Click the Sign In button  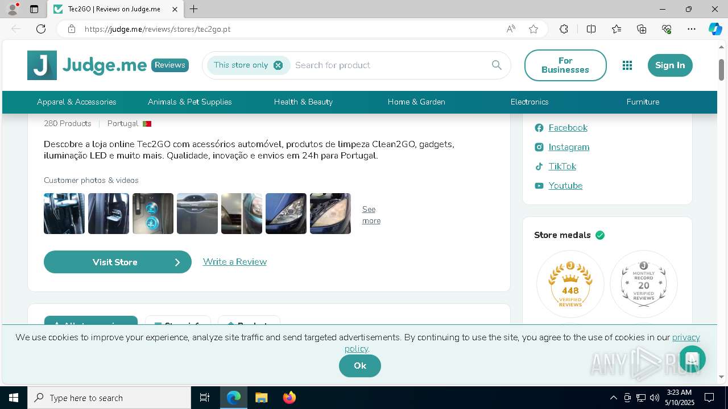click(670, 65)
